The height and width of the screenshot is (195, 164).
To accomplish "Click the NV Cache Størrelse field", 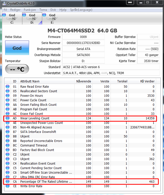I will click(x=148, y=43).
